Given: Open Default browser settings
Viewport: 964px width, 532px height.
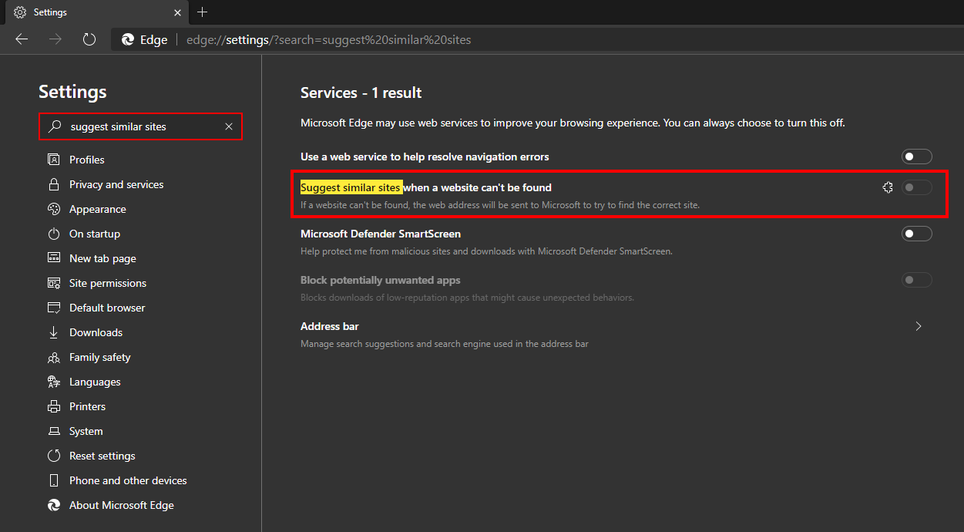Looking at the screenshot, I should pos(107,308).
